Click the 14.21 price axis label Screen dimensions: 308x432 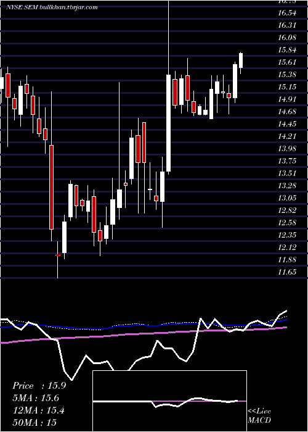(287, 136)
